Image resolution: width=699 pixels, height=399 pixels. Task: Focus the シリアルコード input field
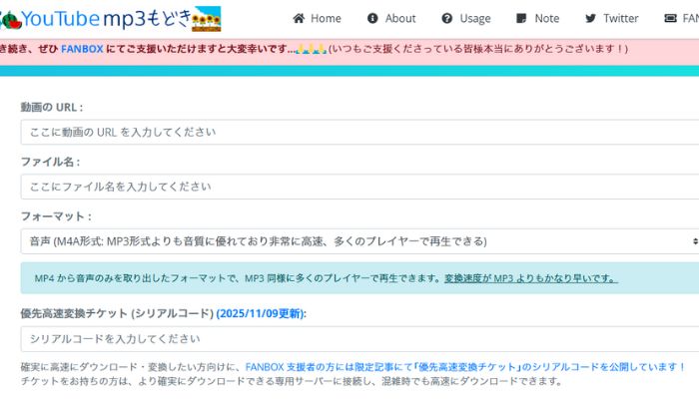359,339
